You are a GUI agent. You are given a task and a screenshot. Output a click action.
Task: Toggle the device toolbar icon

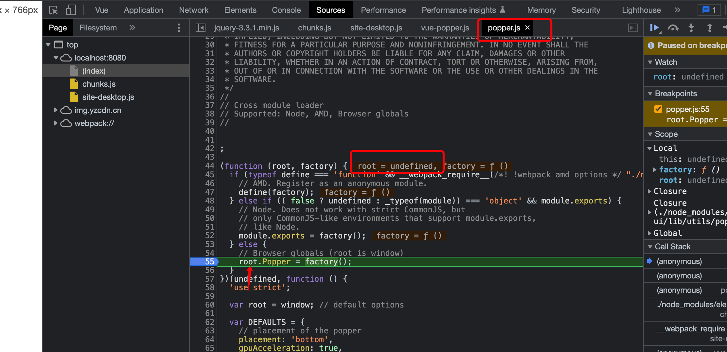(71, 10)
